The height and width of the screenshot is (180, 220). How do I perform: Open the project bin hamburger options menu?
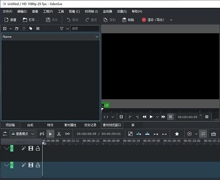[38, 28]
